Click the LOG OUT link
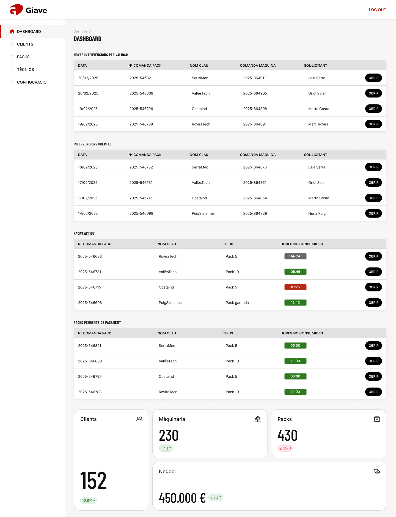This screenshot has width=396, height=517. pos(378,10)
